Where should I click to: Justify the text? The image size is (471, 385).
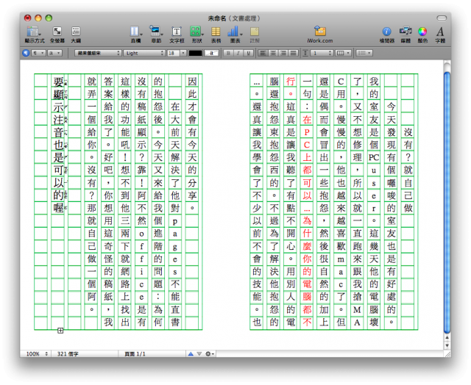click(x=293, y=53)
